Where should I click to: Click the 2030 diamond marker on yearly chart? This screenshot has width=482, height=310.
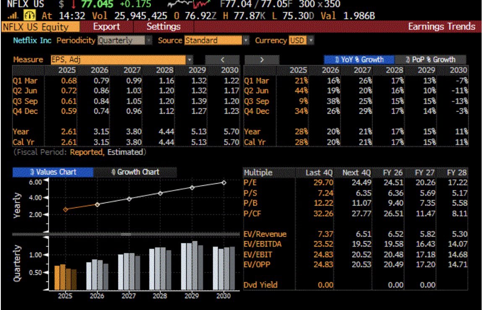(224, 183)
